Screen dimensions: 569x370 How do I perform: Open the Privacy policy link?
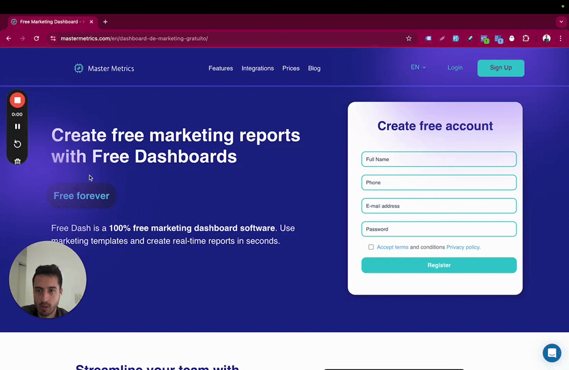[463, 247]
